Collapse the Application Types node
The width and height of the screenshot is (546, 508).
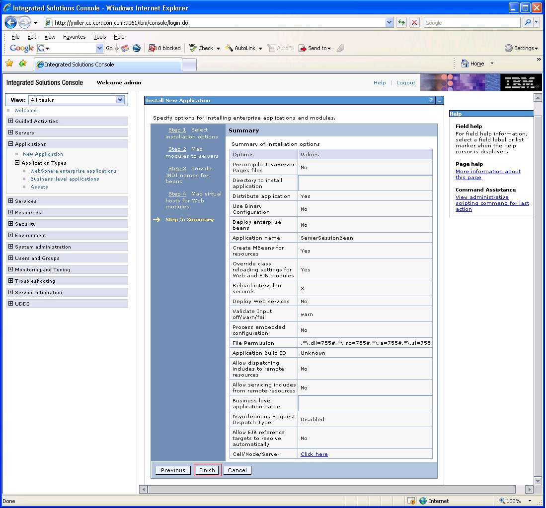click(x=17, y=163)
